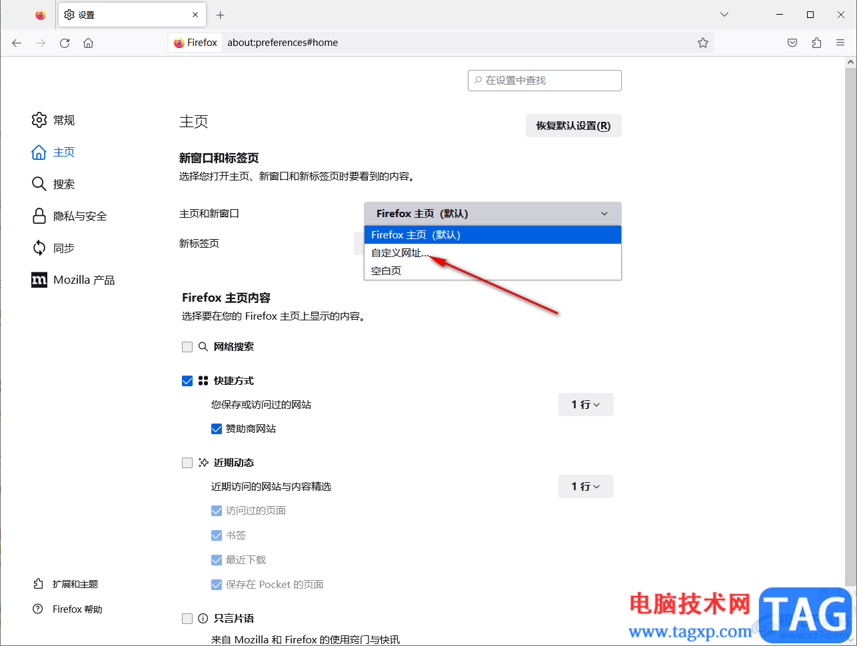Toggle the 访问过的页面 checkbox
857x646 pixels.
point(217,511)
